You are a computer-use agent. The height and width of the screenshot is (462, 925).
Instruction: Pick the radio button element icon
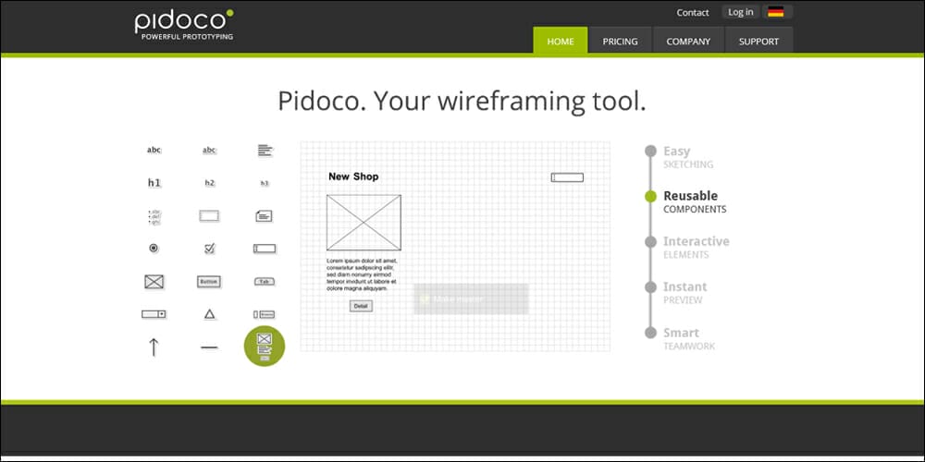154,249
